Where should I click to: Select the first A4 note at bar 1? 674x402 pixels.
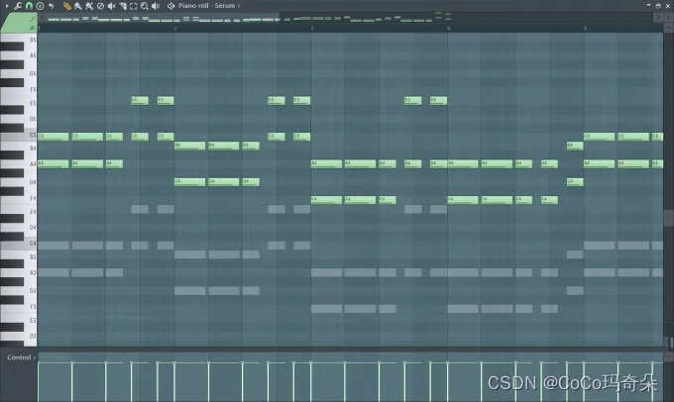point(54,163)
